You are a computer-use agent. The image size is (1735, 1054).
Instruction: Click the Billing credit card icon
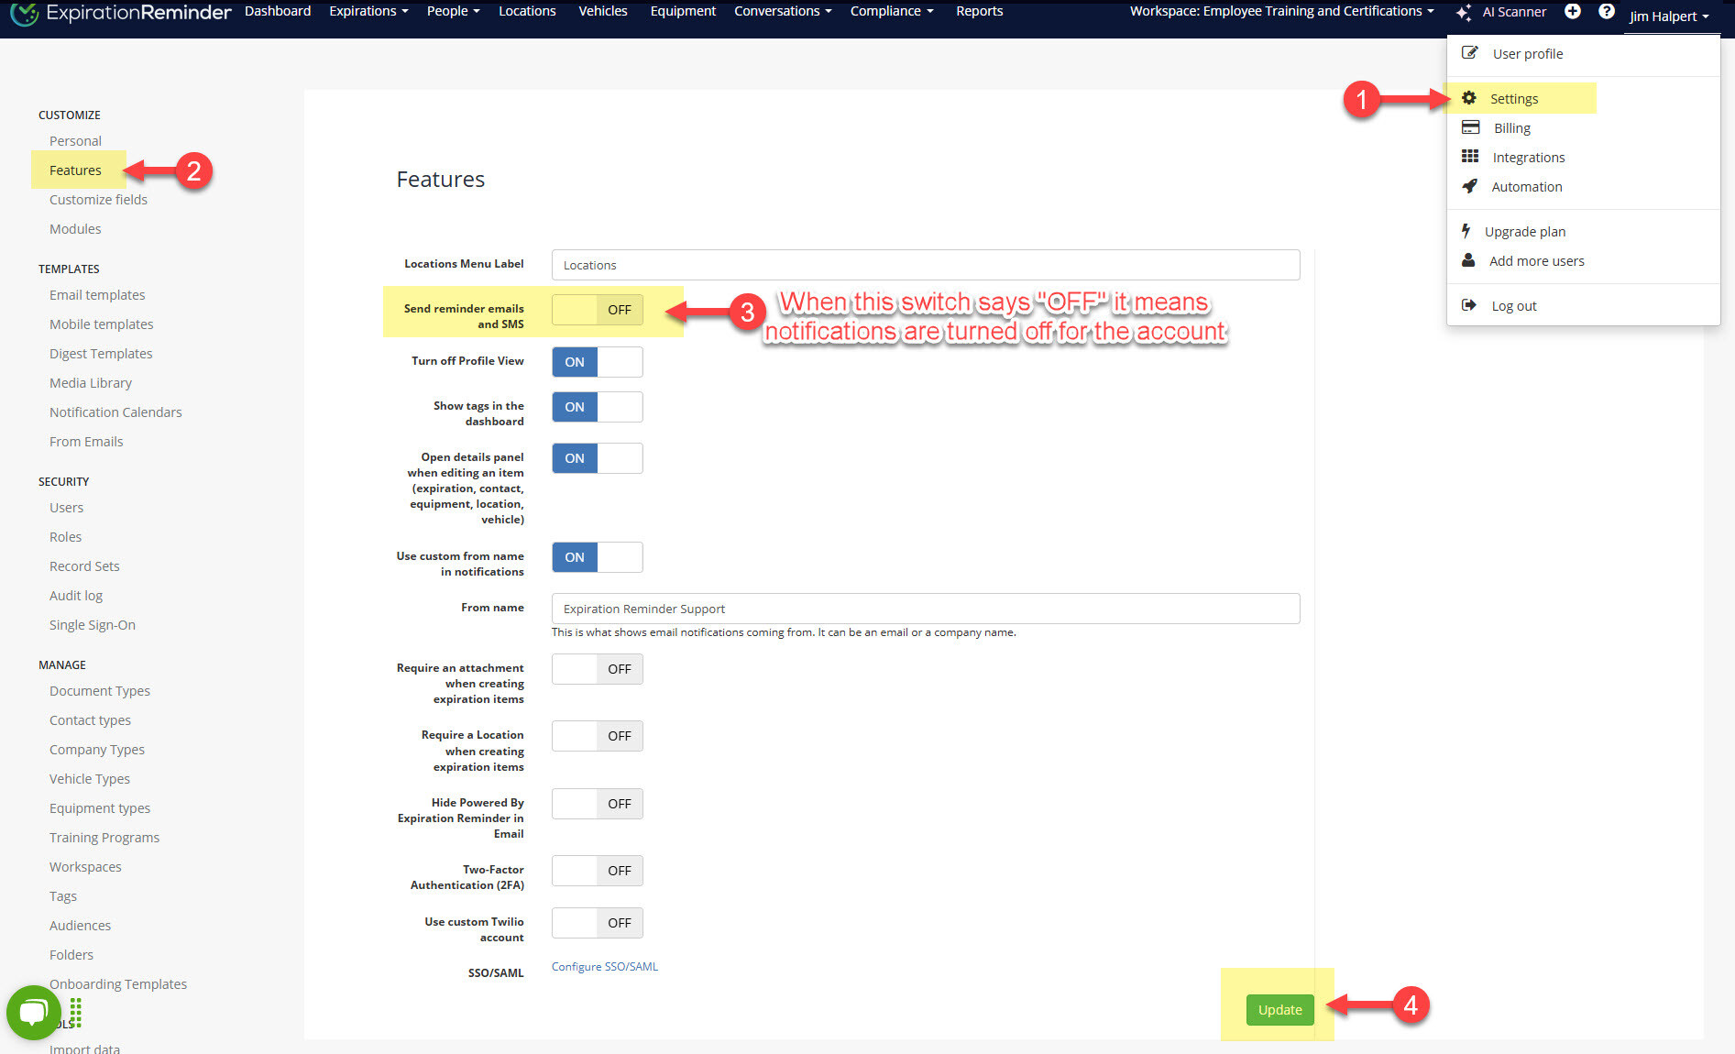pyautogui.click(x=1470, y=127)
